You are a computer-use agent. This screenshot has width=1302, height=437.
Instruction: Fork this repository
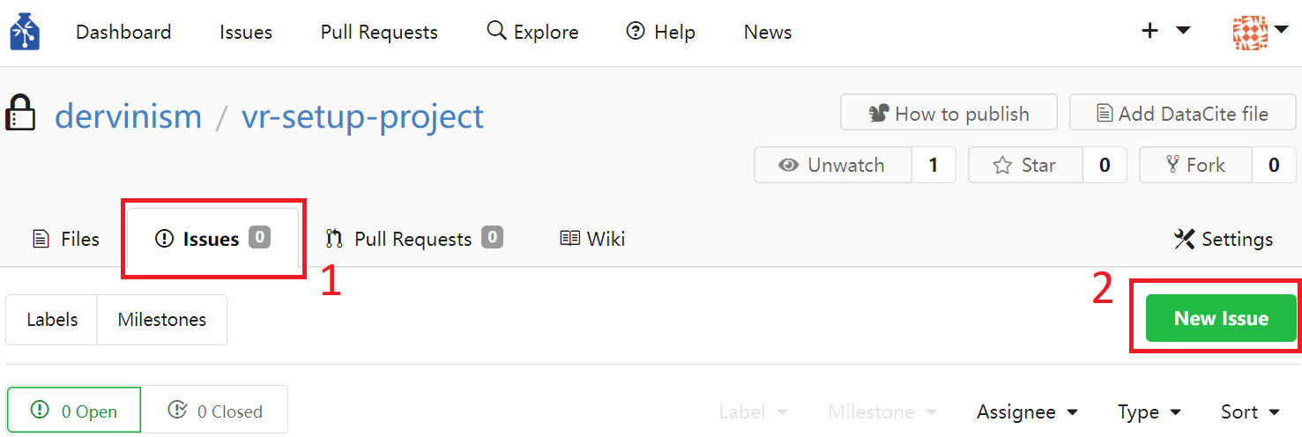pyautogui.click(x=1195, y=165)
